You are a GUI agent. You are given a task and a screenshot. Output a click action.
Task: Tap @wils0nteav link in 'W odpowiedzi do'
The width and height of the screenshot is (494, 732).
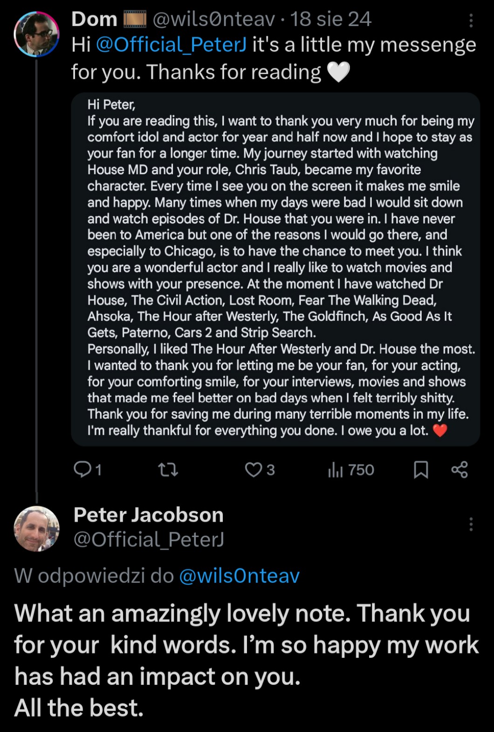(x=239, y=576)
